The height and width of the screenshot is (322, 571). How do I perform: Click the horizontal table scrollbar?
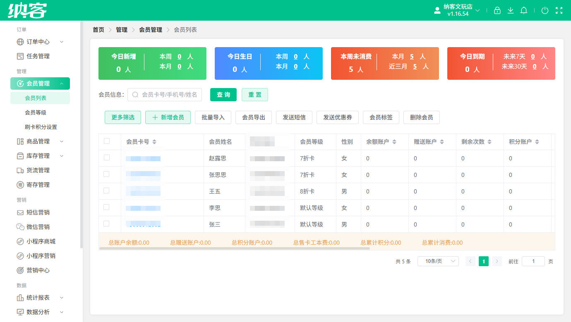click(234, 248)
